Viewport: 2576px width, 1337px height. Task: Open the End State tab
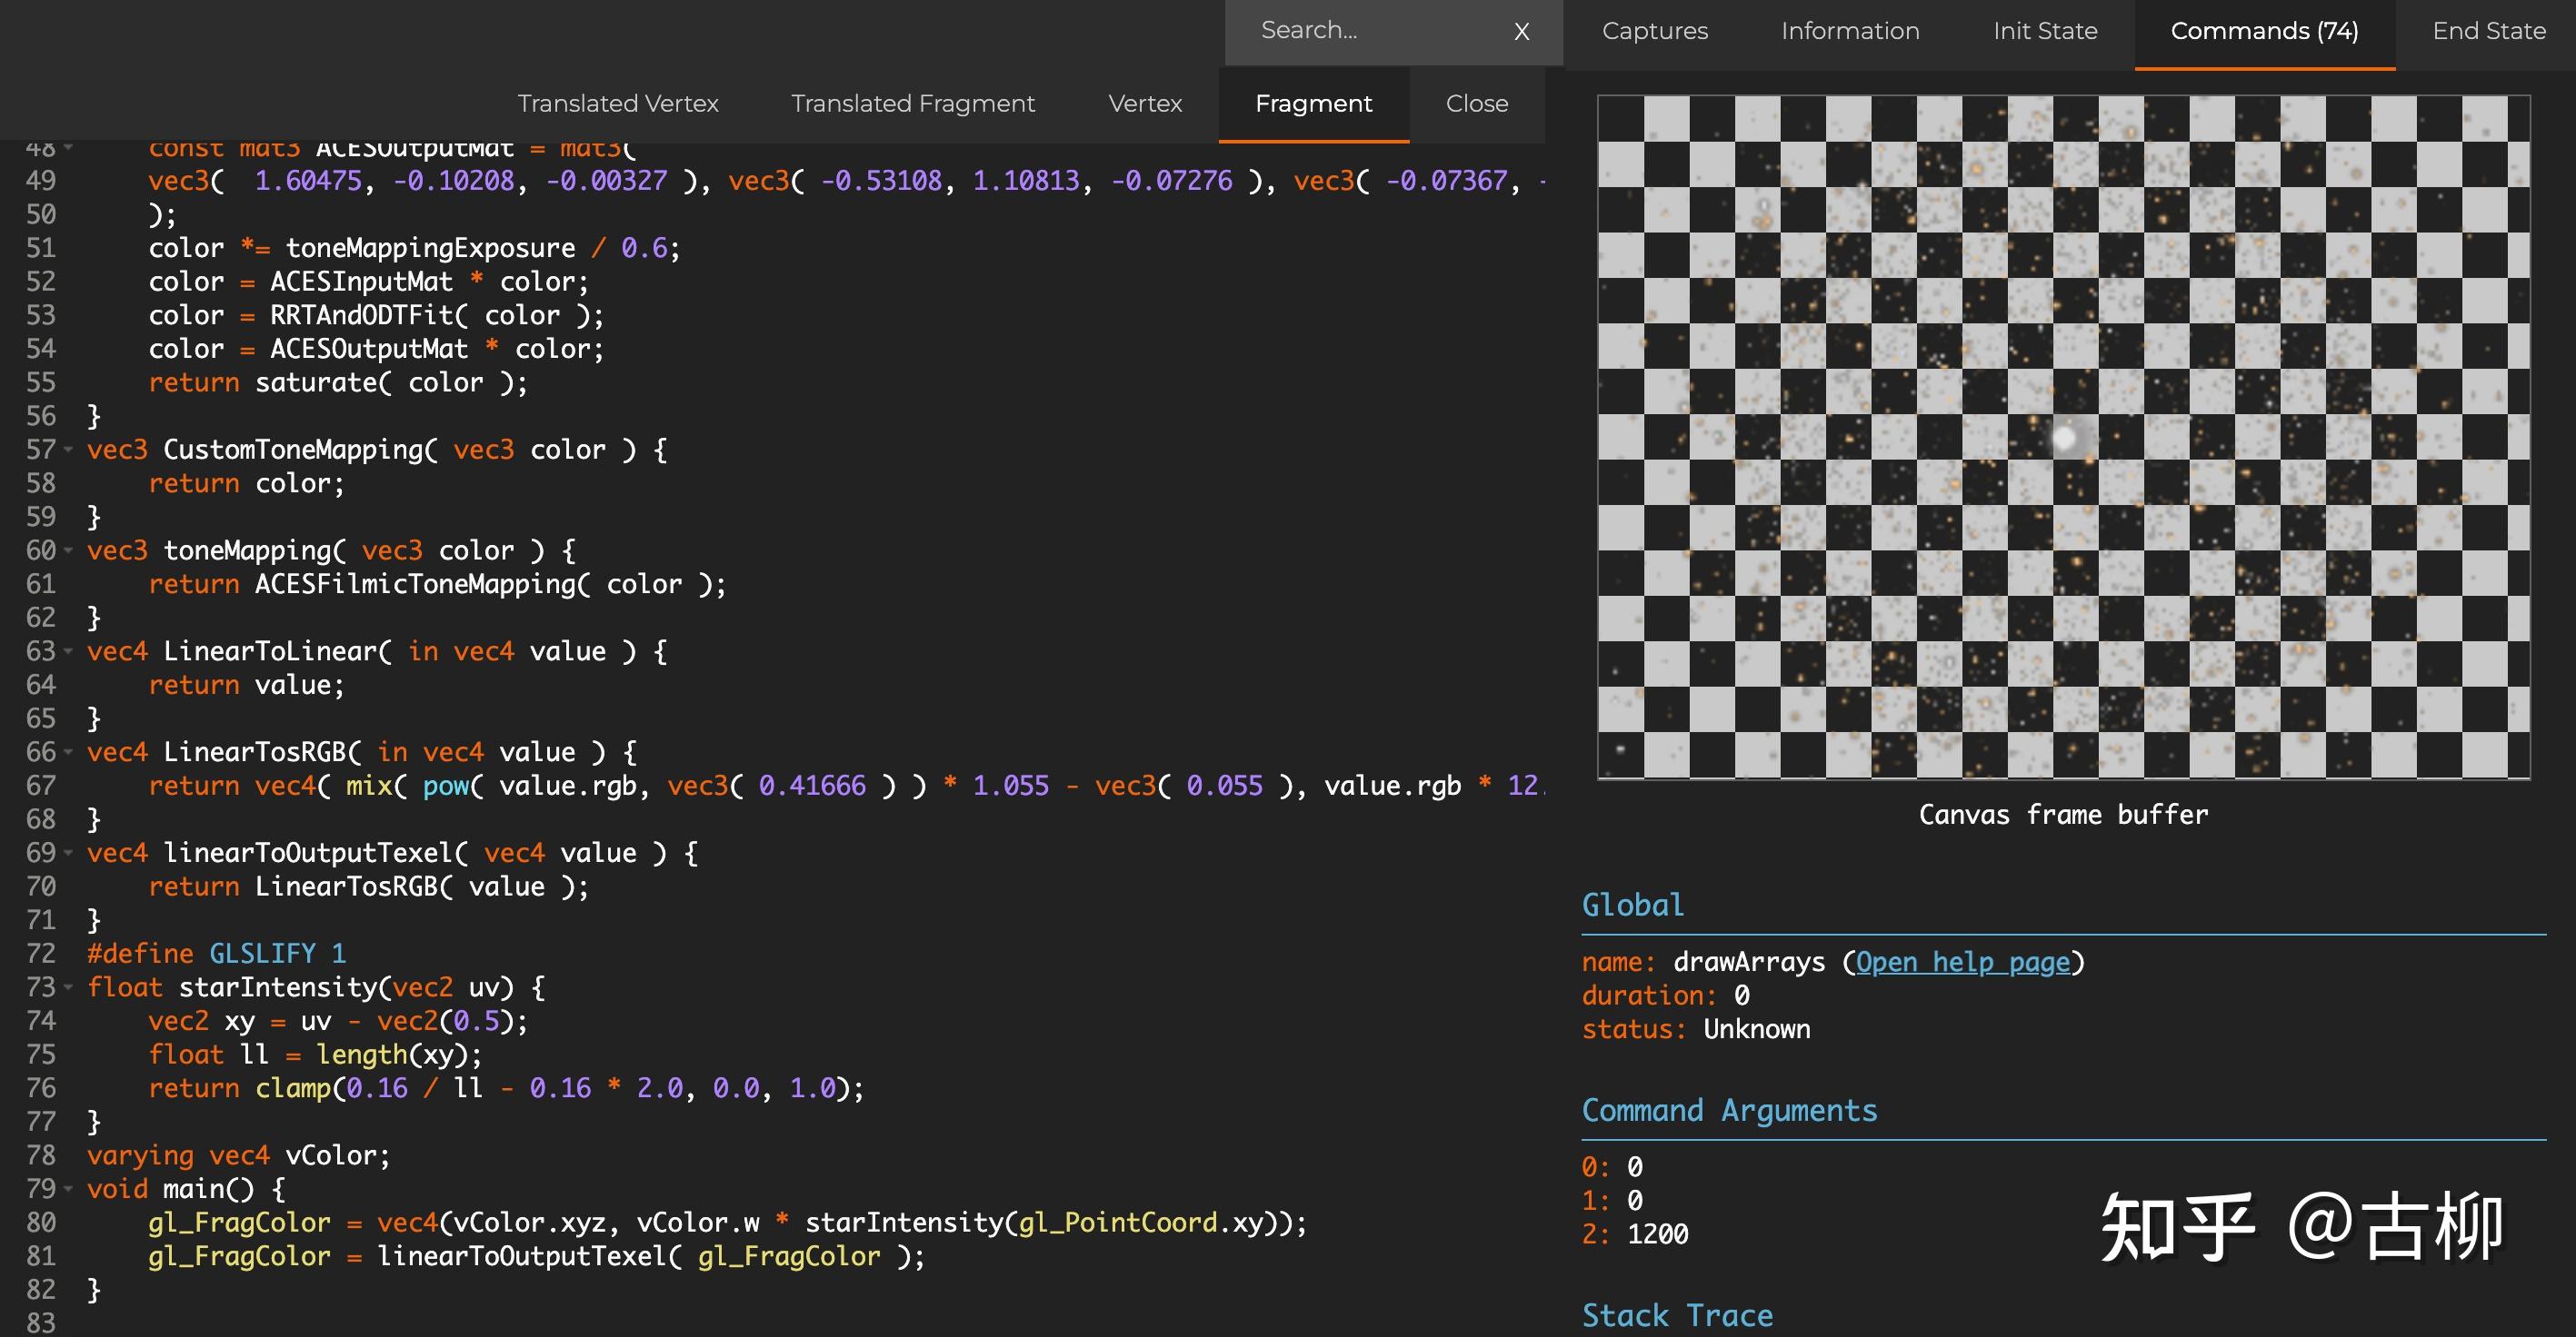2487,31
